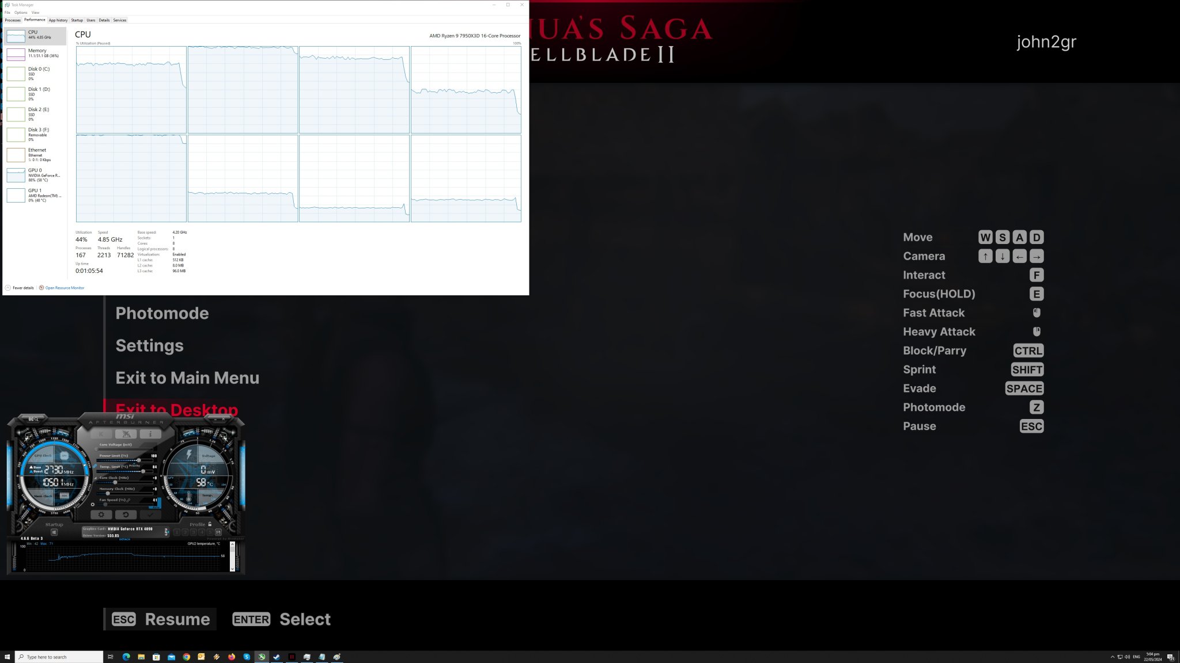The height and width of the screenshot is (663, 1180).
Task: Toggle the power and temp limit link
Action: 94,466
